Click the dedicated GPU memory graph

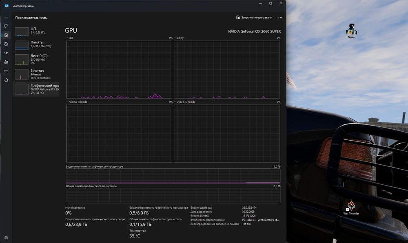173,176
